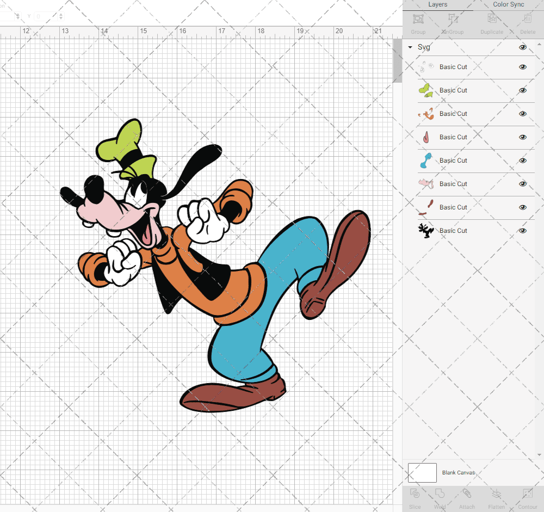The image size is (544, 512).
Task: Click the Flatten tool icon
Action: coord(497,494)
